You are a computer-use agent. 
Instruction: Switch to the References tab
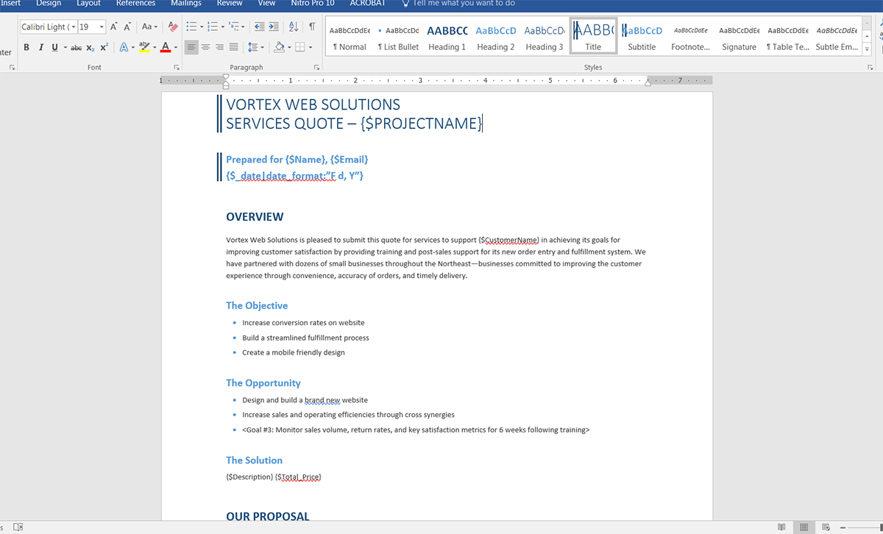[x=136, y=3]
